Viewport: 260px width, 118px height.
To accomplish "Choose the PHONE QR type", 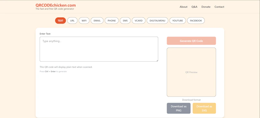I will pyautogui.click(x=111, y=21).
